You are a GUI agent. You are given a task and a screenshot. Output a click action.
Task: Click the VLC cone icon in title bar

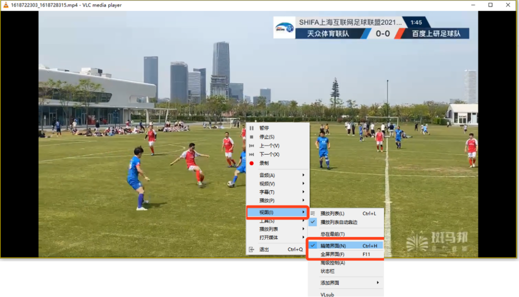(6, 5)
